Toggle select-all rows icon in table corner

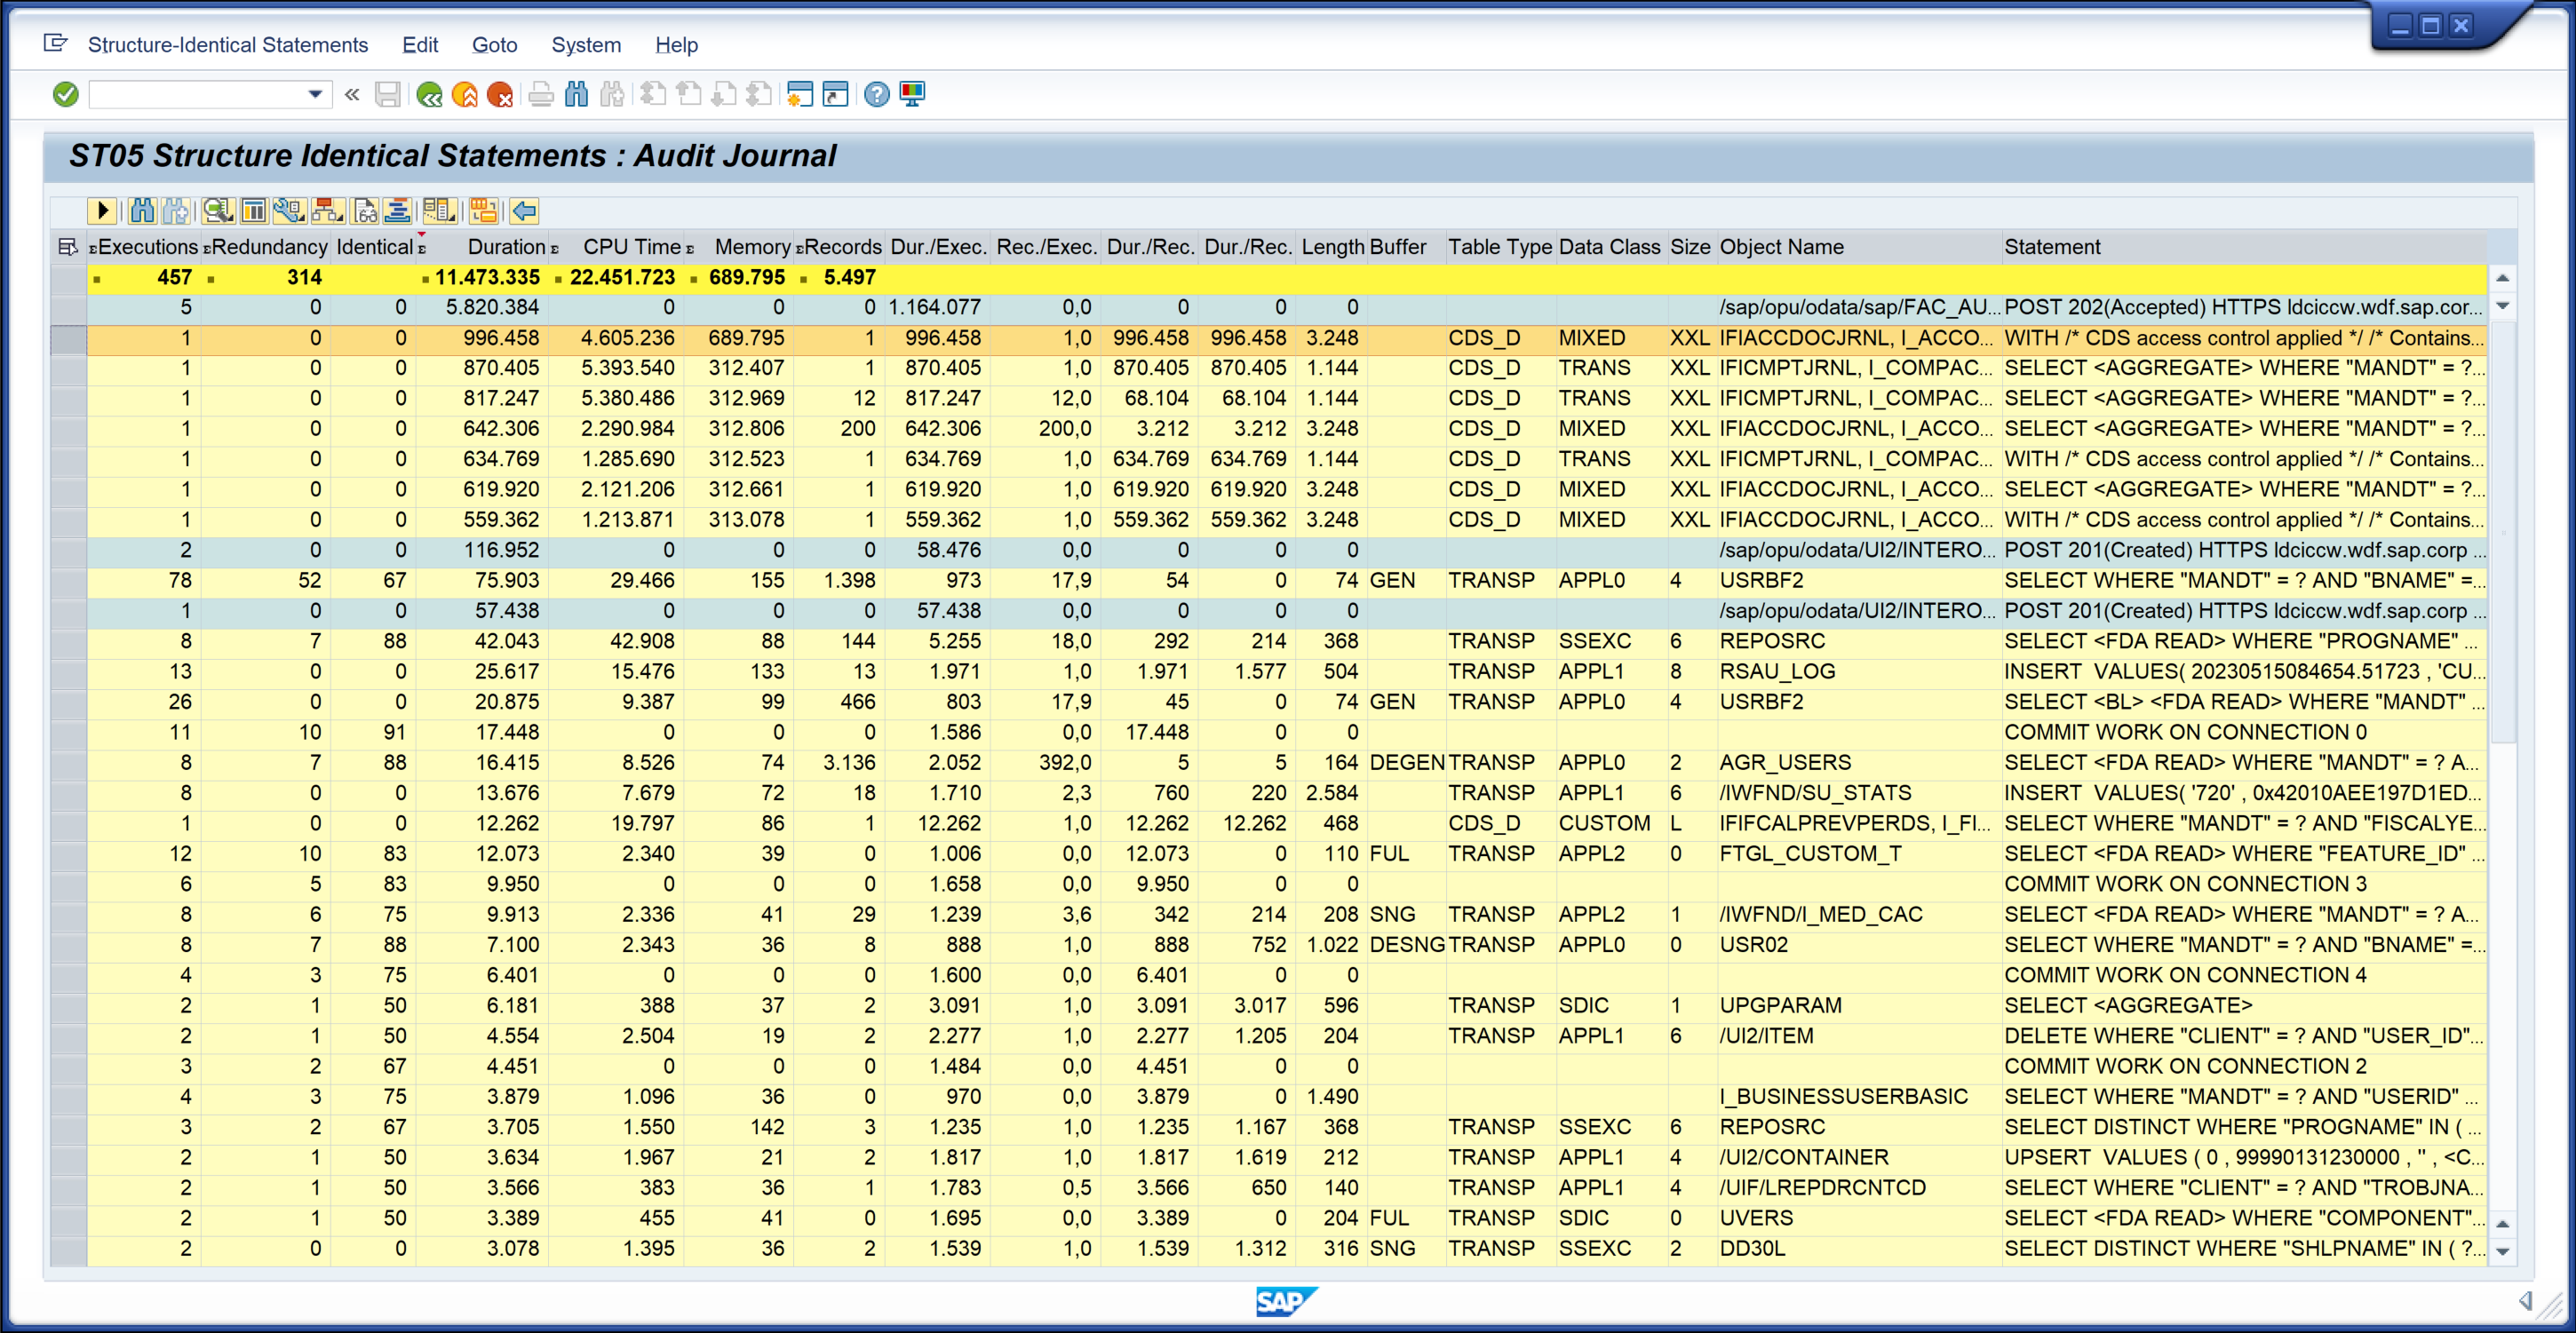[68, 247]
